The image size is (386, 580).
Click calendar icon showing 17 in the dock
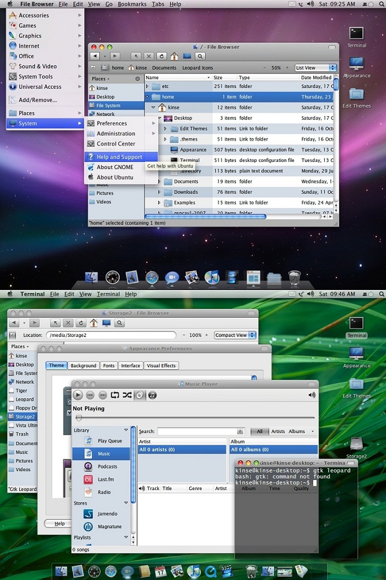(160, 571)
